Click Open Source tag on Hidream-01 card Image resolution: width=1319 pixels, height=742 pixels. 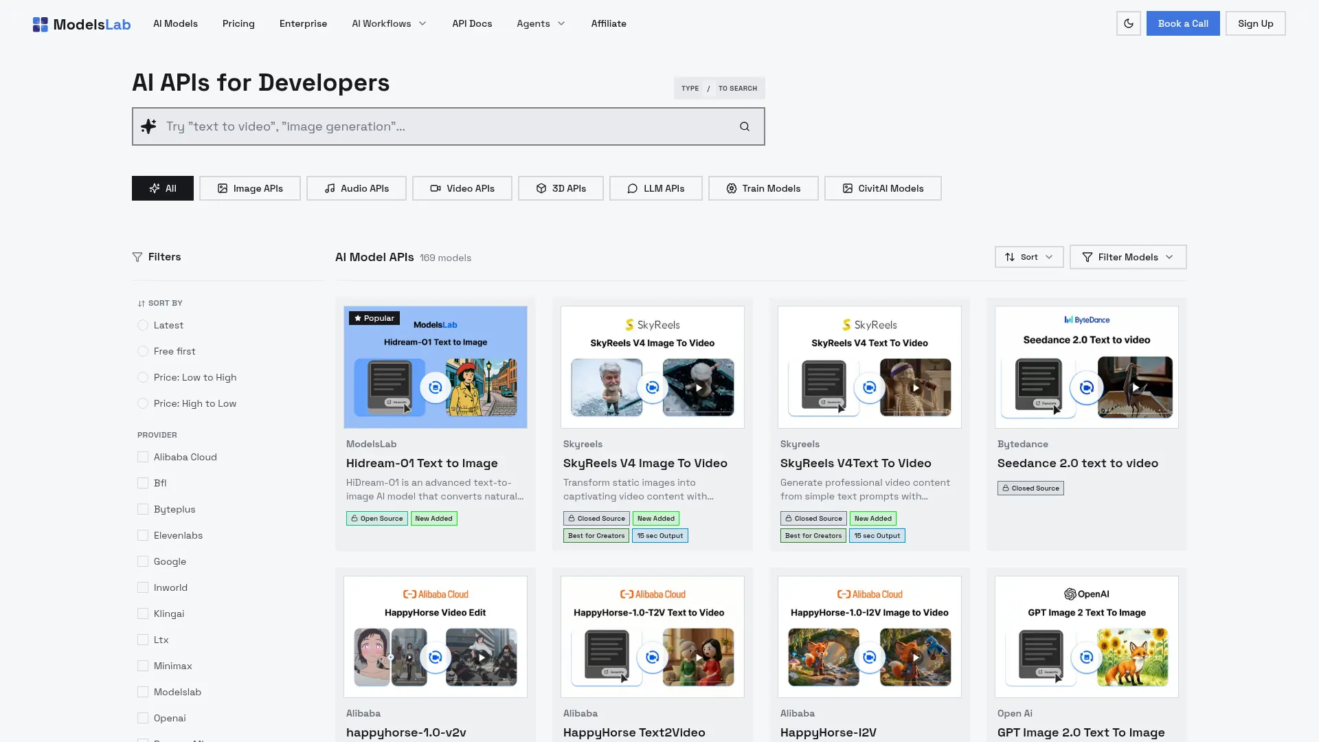coord(377,519)
